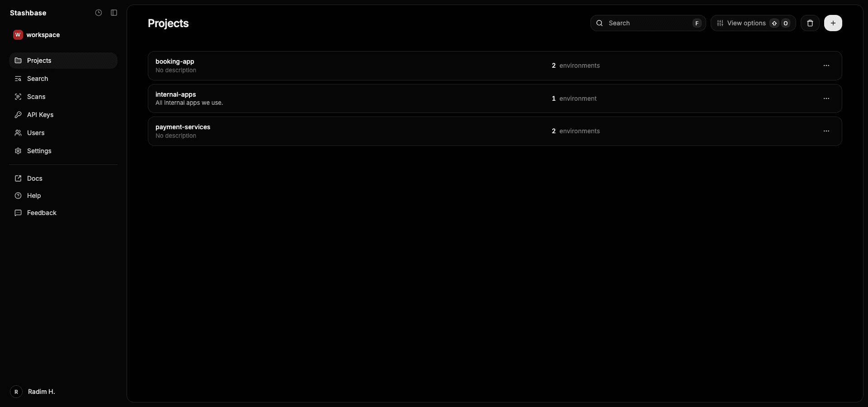Open the View options dropdown
Screen dimensions: 868x407
tap(753, 23)
